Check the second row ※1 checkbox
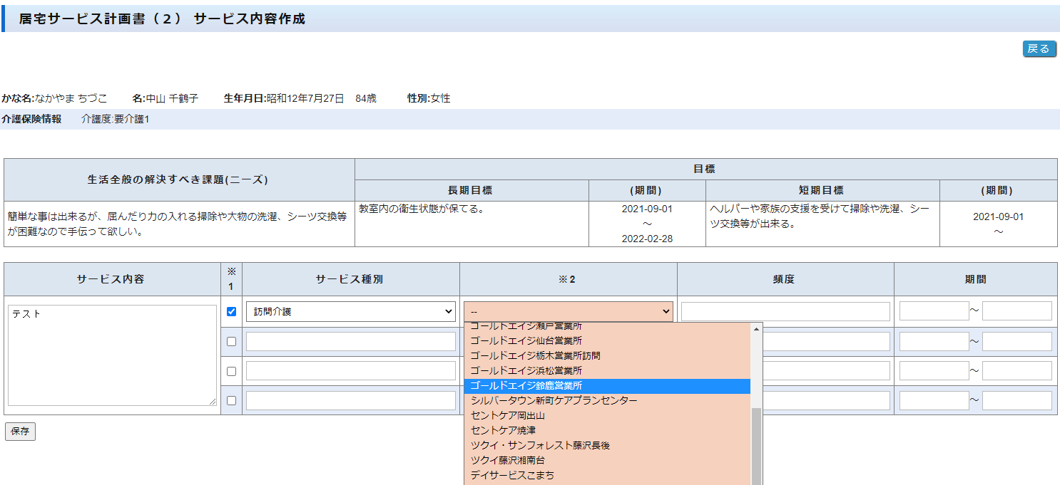The height and width of the screenshot is (485, 1060). (231, 341)
